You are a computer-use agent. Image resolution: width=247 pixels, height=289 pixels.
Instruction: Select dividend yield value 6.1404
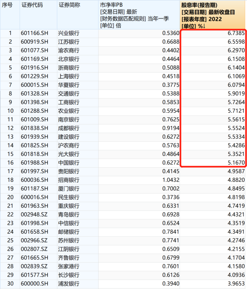236,68
